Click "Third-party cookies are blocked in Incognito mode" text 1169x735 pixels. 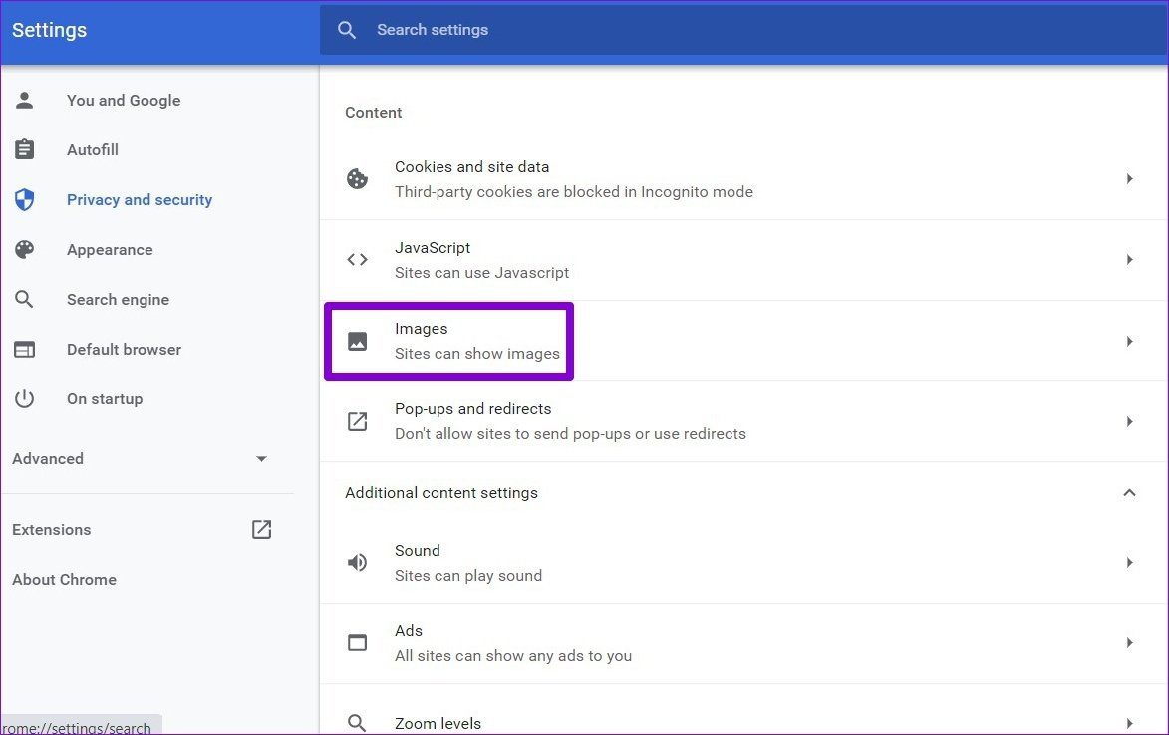574,192
